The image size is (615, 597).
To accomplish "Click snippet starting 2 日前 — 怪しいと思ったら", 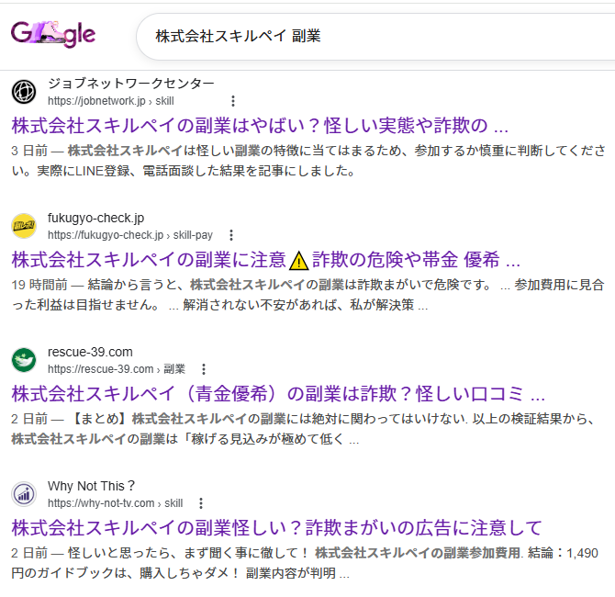I will tap(305, 563).
